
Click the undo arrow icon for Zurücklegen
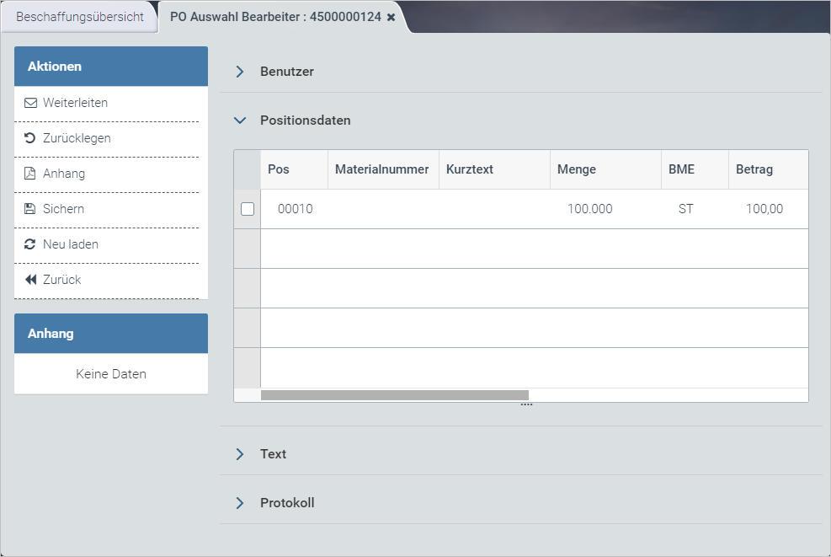point(31,138)
